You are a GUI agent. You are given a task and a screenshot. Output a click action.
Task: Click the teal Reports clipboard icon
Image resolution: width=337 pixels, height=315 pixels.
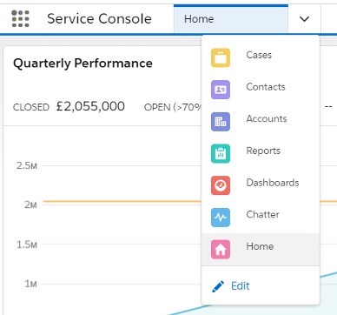coord(221,153)
